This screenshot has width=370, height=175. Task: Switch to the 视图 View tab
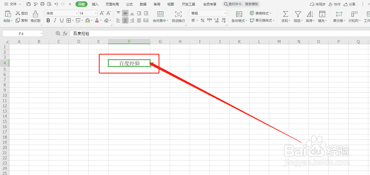171,4
